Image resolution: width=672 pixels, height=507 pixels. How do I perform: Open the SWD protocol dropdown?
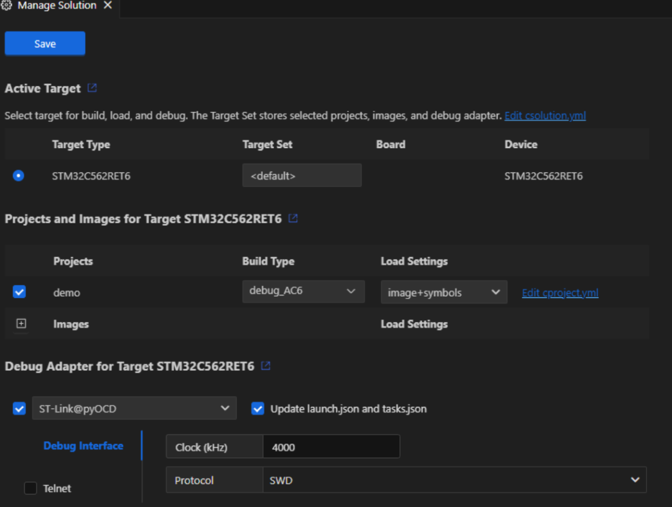click(x=454, y=480)
